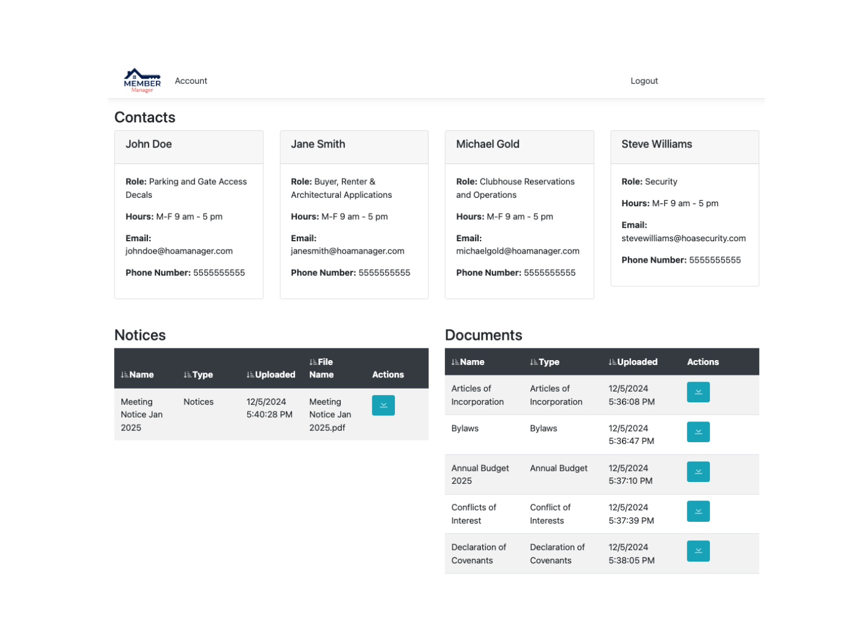The width and height of the screenshot is (867, 624).
Task: Sort Documents table by Name column
Action: tap(468, 362)
